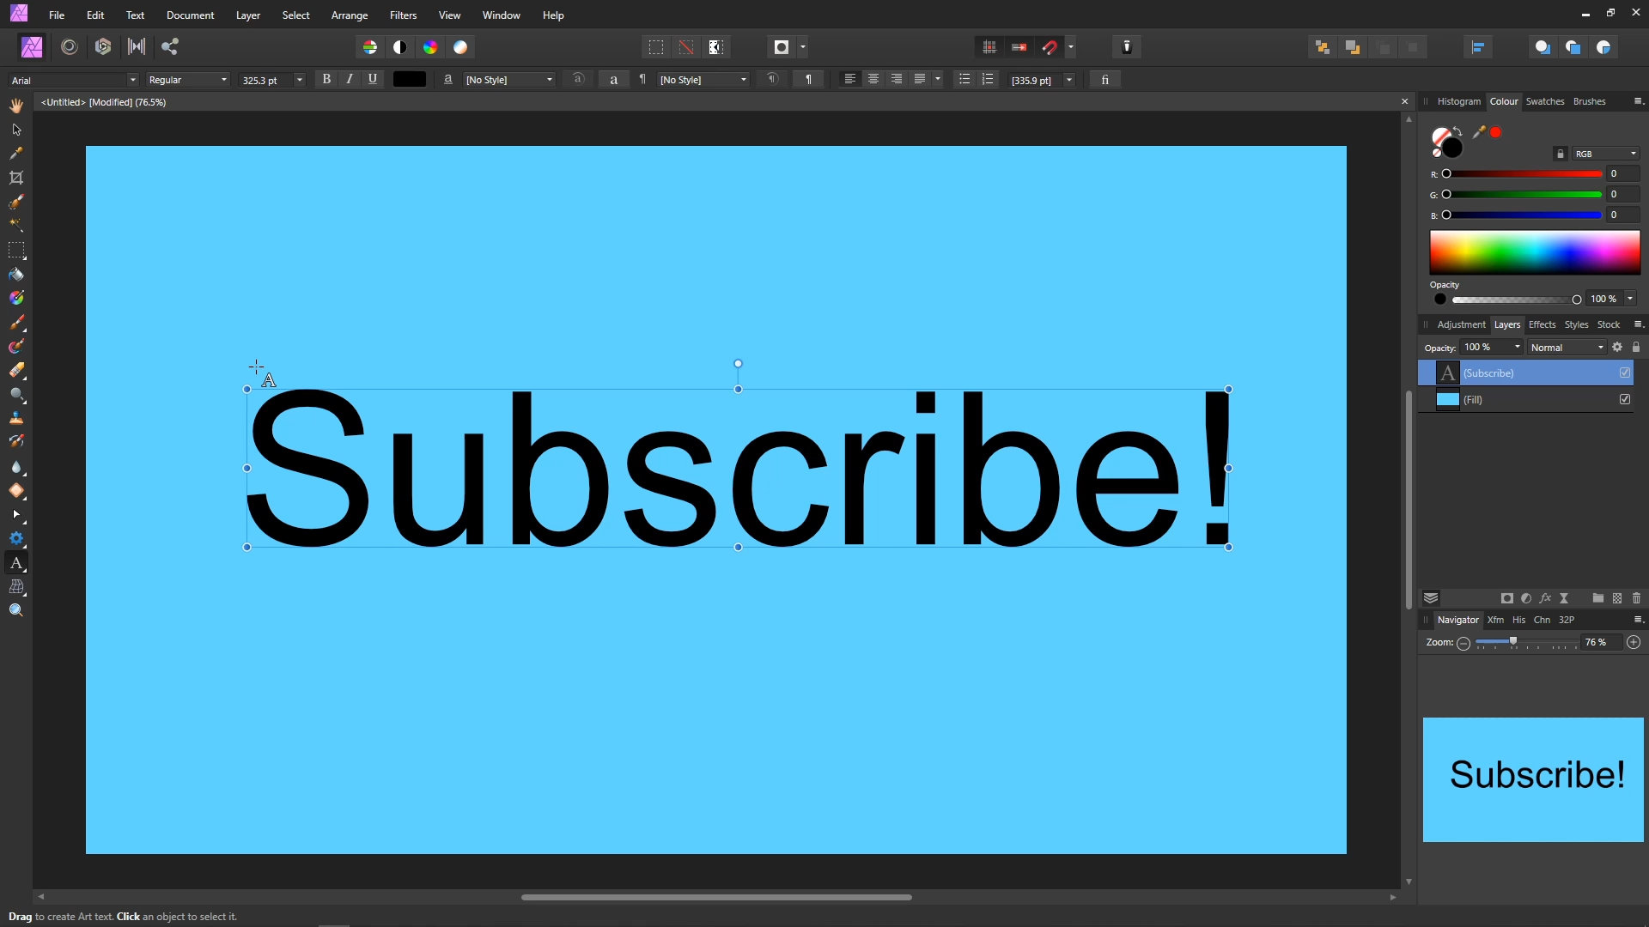
Task: Click the font size 325.3 pt field
Action: click(265, 80)
